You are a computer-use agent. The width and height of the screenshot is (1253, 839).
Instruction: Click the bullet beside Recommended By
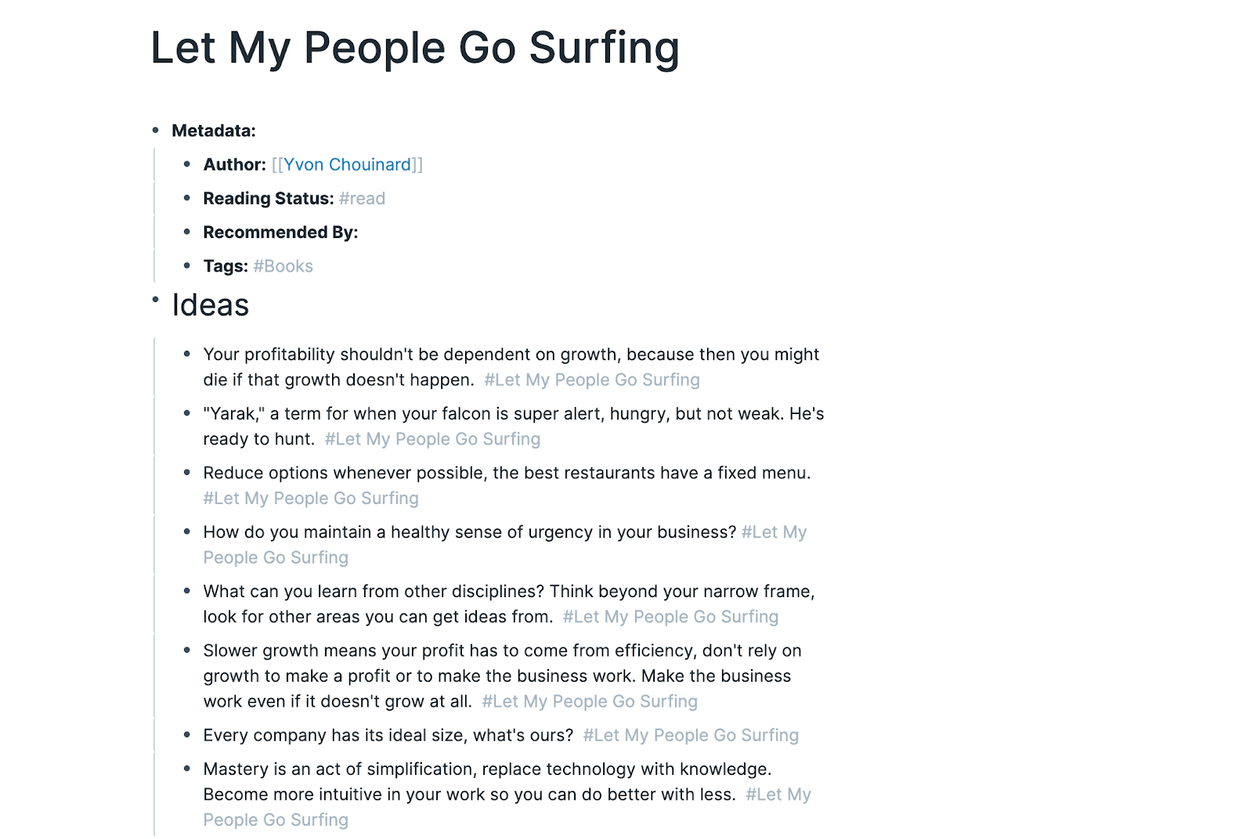pyautogui.click(x=187, y=232)
